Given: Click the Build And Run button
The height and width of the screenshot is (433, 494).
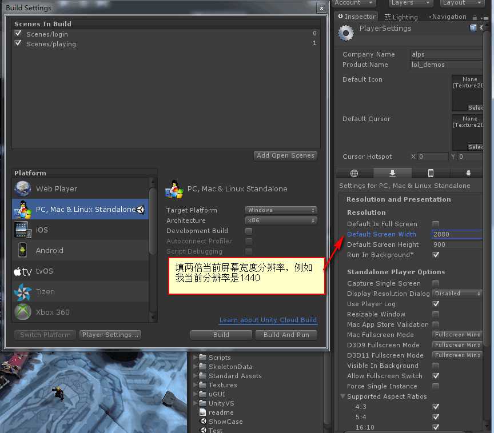Looking at the screenshot, I should 286,335.
